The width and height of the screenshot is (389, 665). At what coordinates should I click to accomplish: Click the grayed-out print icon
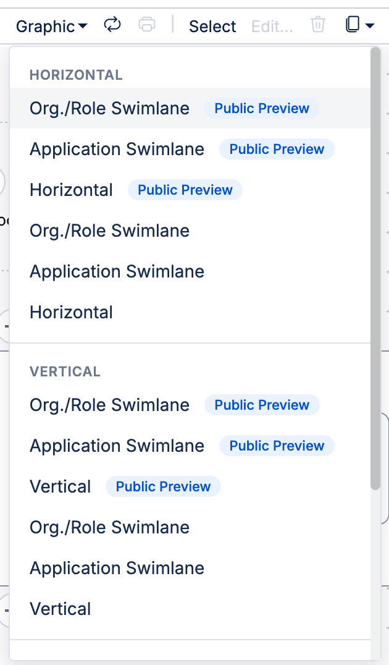(x=146, y=25)
